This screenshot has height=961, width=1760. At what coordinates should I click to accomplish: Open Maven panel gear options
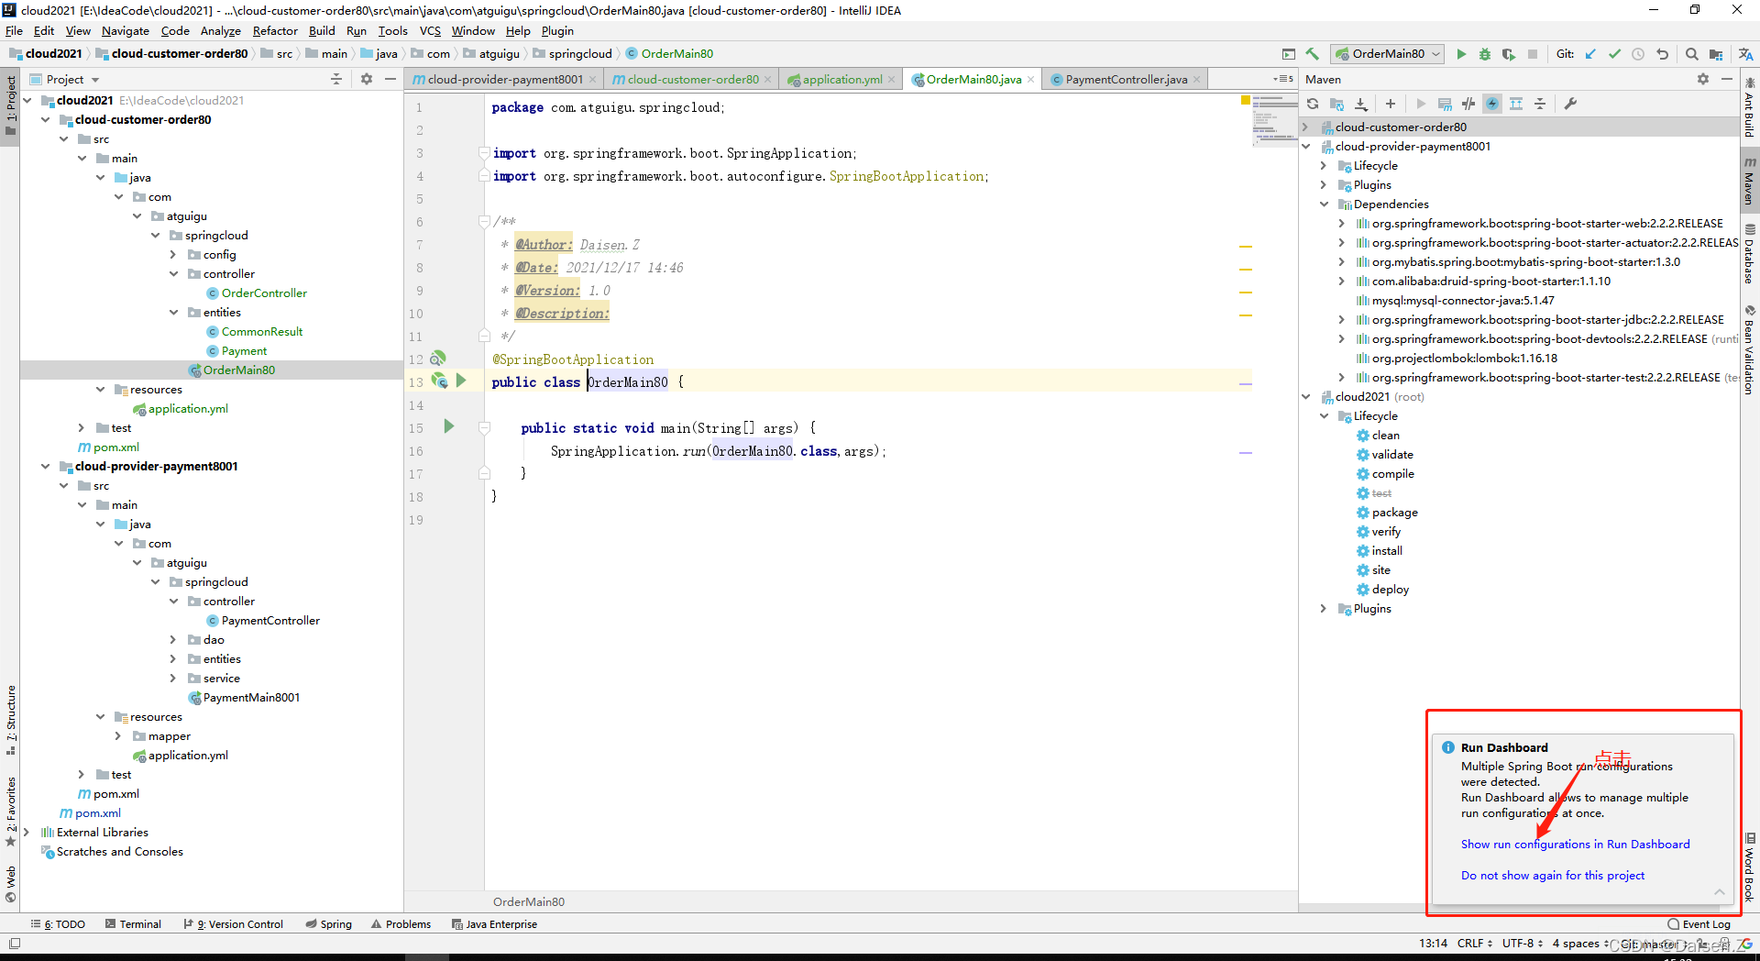[x=1703, y=79]
